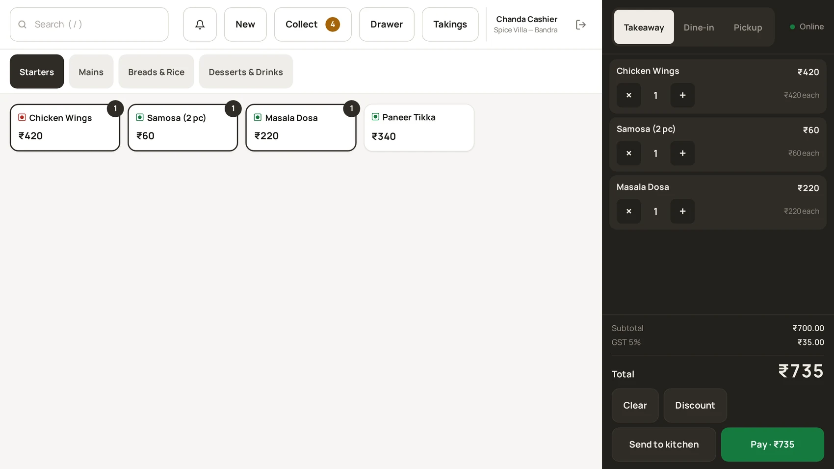Add Paneer Tikka to the order
This screenshot has width=834, height=469.
(x=419, y=128)
